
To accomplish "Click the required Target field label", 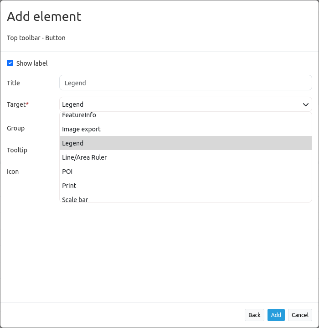I will click(17, 104).
